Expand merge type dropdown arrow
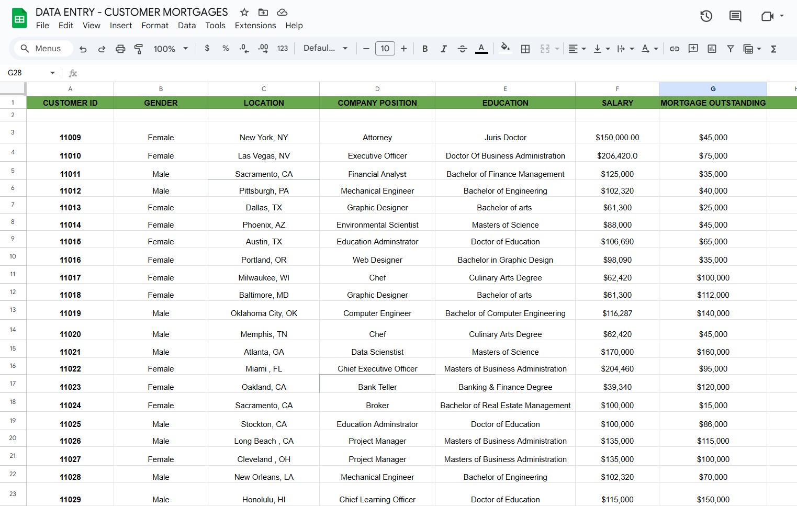 (x=557, y=49)
